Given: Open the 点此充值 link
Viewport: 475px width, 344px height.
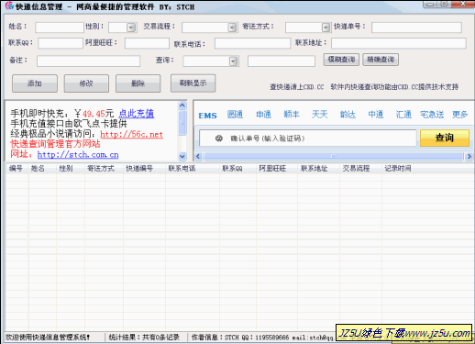Looking at the screenshot, I should point(137,114).
